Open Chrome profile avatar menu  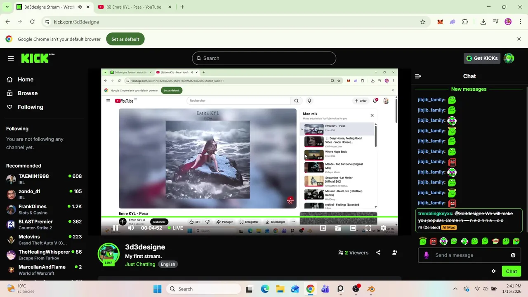(x=508, y=22)
